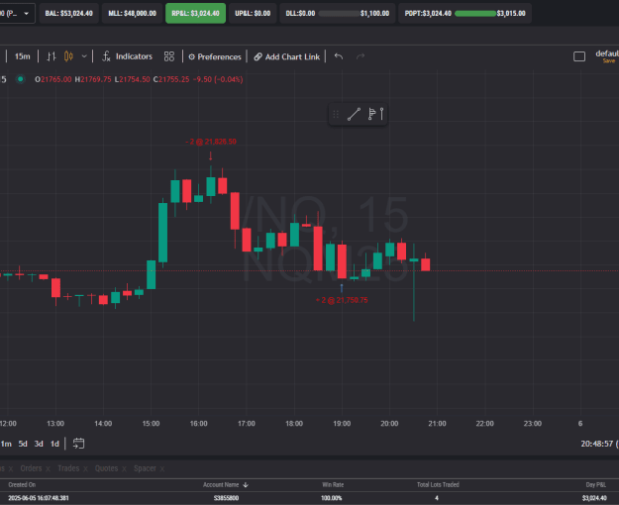Viewport: 619px width, 505px height.
Task: Close the Orders tab
Action: (48, 469)
